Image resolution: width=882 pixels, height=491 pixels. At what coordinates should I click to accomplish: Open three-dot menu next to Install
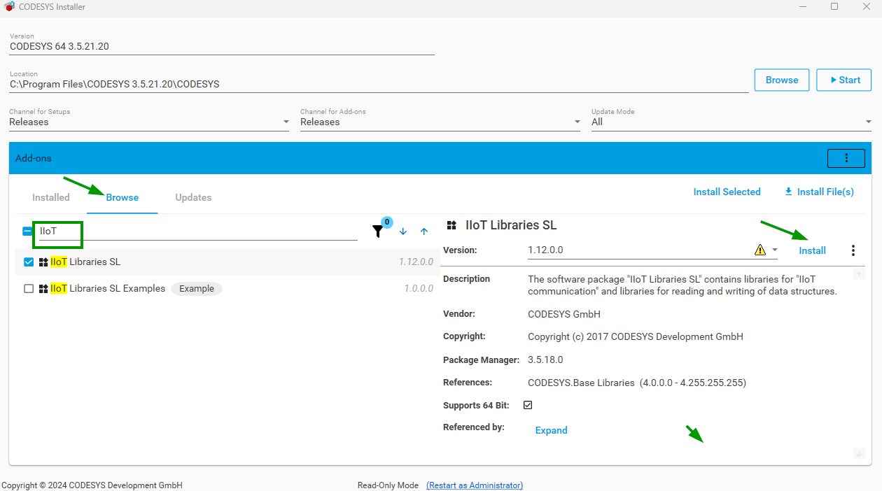pos(853,250)
